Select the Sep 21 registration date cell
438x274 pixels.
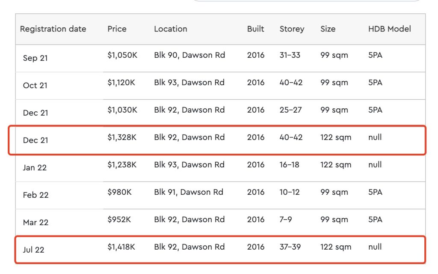click(35, 58)
